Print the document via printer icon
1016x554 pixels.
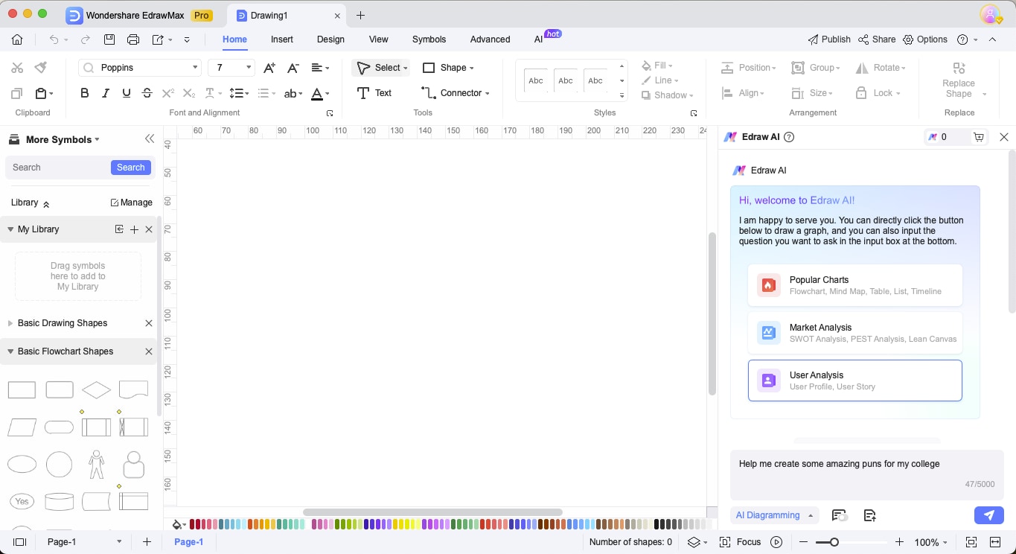(133, 39)
